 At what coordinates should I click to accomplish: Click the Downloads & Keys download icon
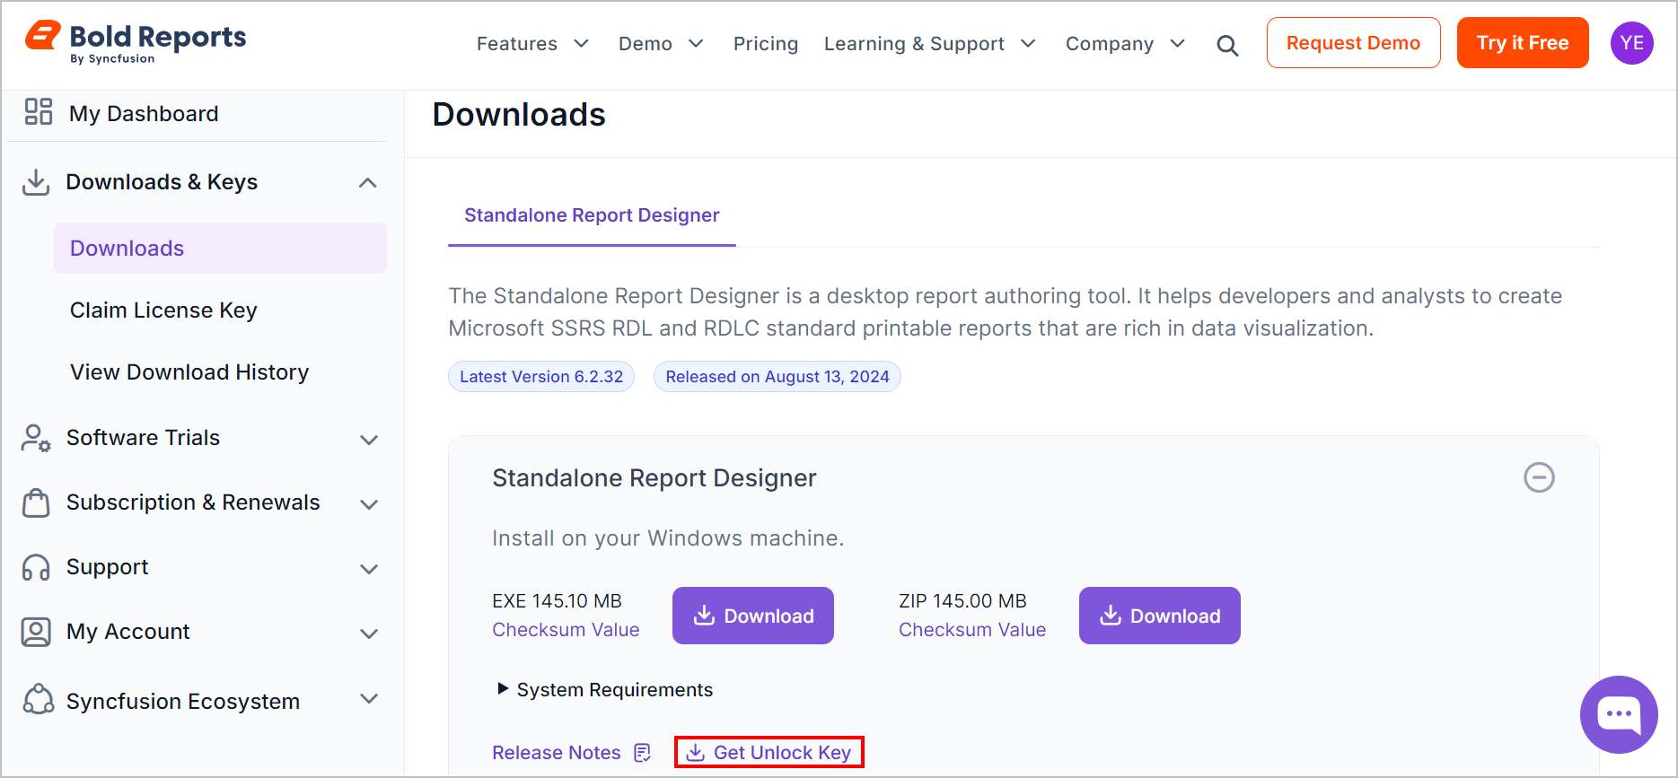(x=36, y=182)
